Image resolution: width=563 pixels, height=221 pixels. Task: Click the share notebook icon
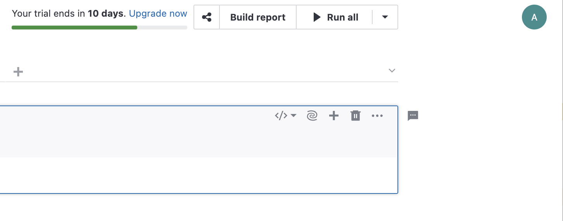(207, 17)
